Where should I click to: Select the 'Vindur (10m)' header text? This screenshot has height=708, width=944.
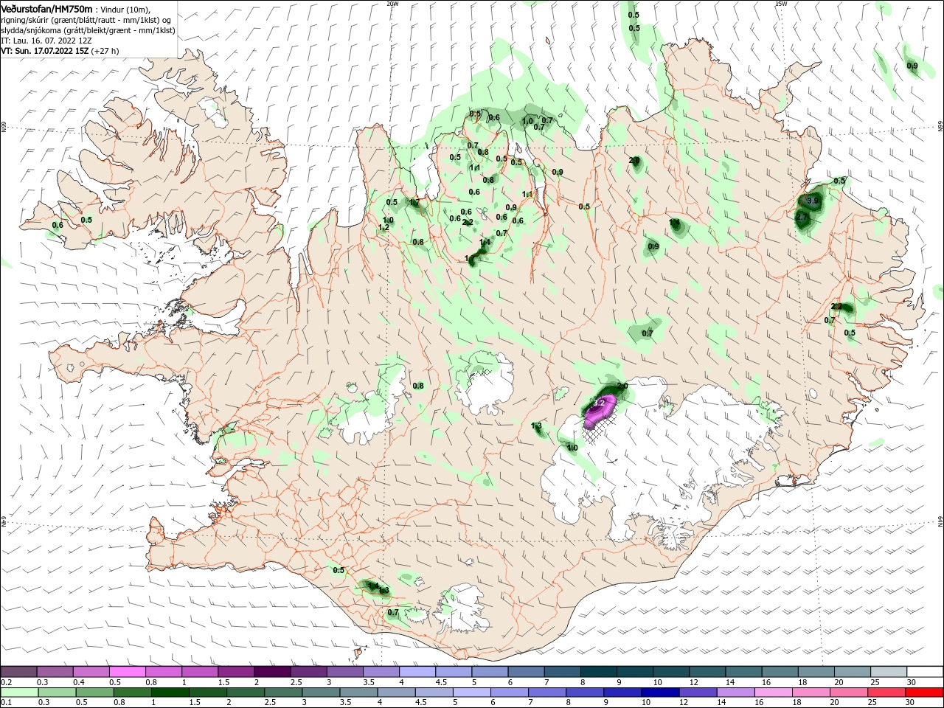click(x=125, y=9)
